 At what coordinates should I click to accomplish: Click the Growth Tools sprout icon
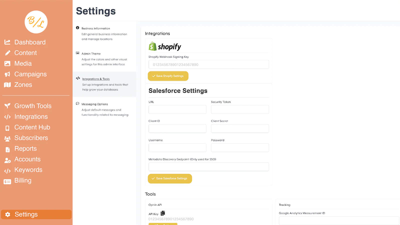(7, 106)
